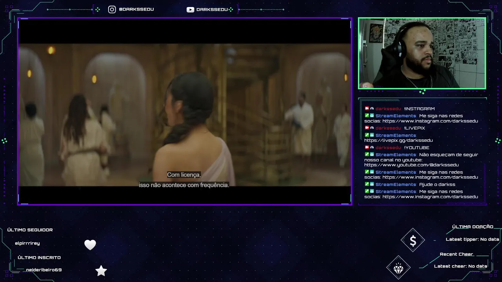The width and height of the screenshot is (502, 282).
Task: Click the 'Ajude o darkss' chat message
Action: click(x=437, y=184)
